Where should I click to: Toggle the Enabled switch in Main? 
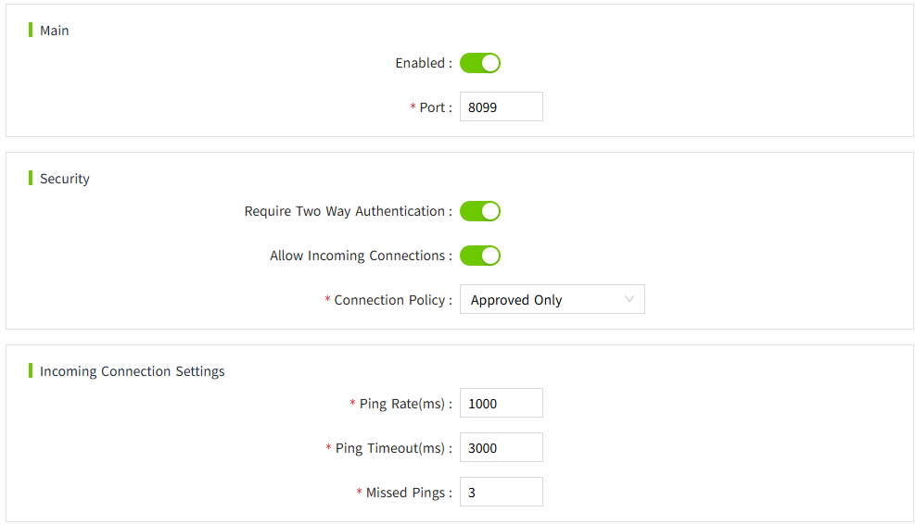[x=480, y=63]
